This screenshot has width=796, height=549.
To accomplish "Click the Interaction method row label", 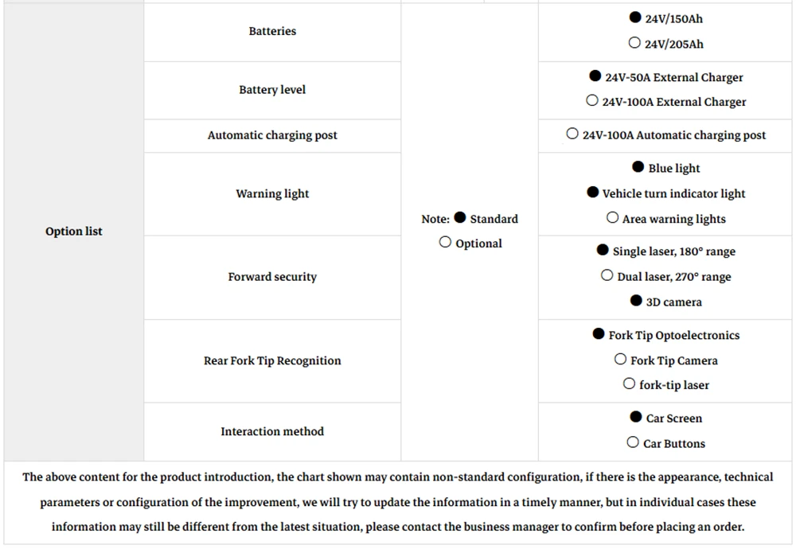I will point(272,431).
